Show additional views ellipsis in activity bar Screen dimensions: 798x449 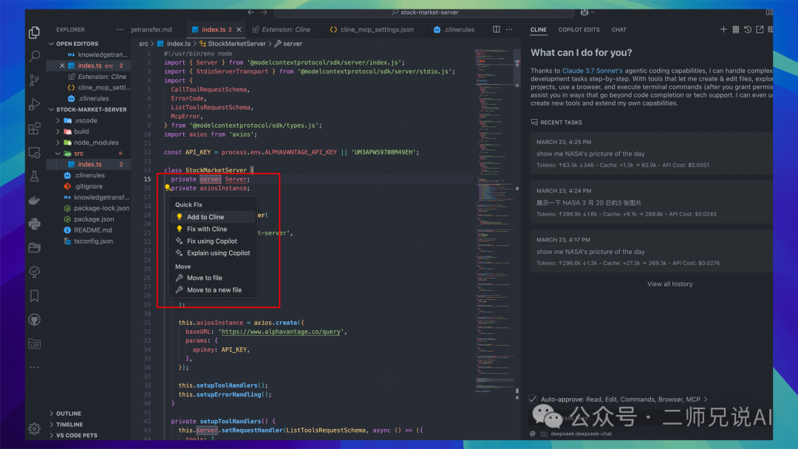click(x=34, y=367)
